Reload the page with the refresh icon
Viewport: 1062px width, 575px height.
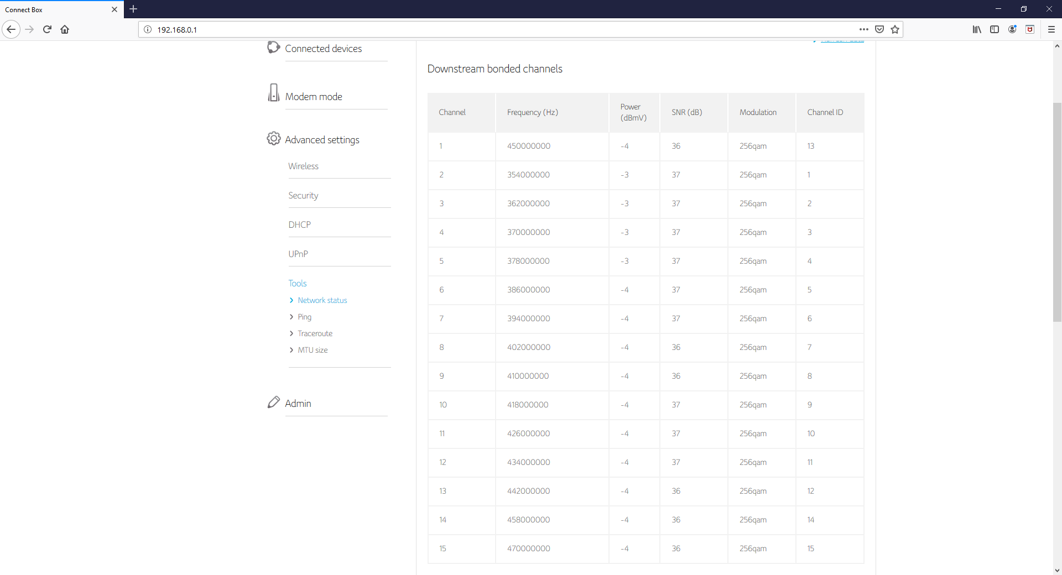[47, 29]
